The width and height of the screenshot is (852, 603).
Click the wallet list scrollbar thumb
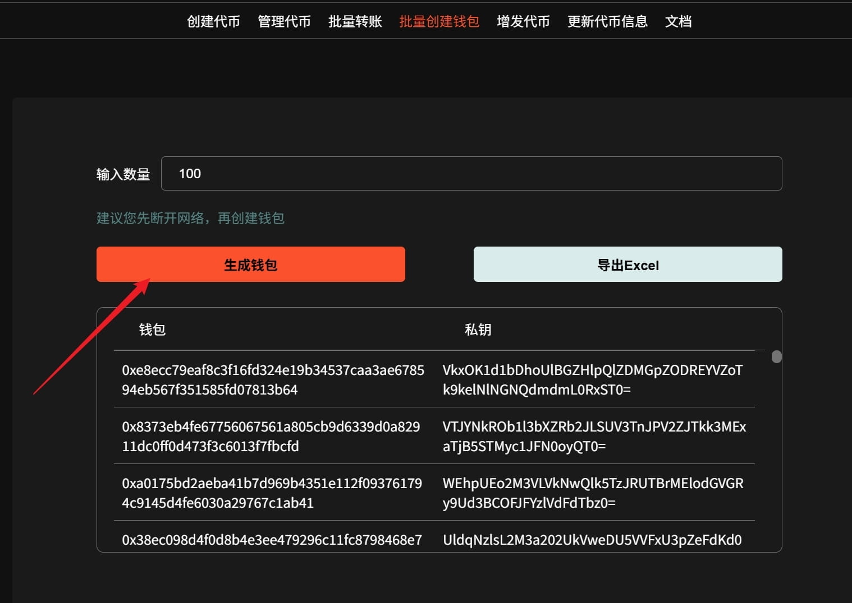click(777, 357)
